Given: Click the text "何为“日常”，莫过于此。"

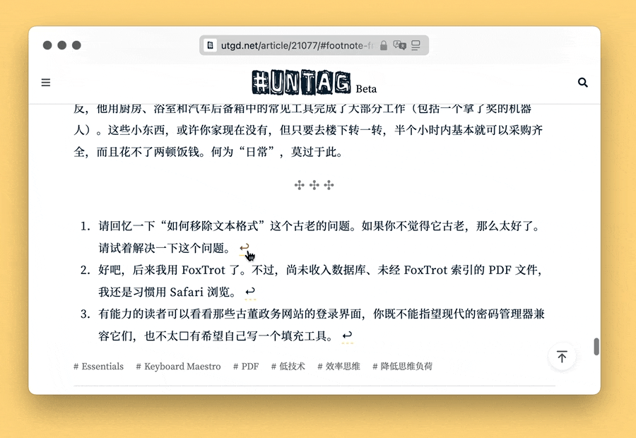Looking at the screenshot, I should [x=277, y=152].
